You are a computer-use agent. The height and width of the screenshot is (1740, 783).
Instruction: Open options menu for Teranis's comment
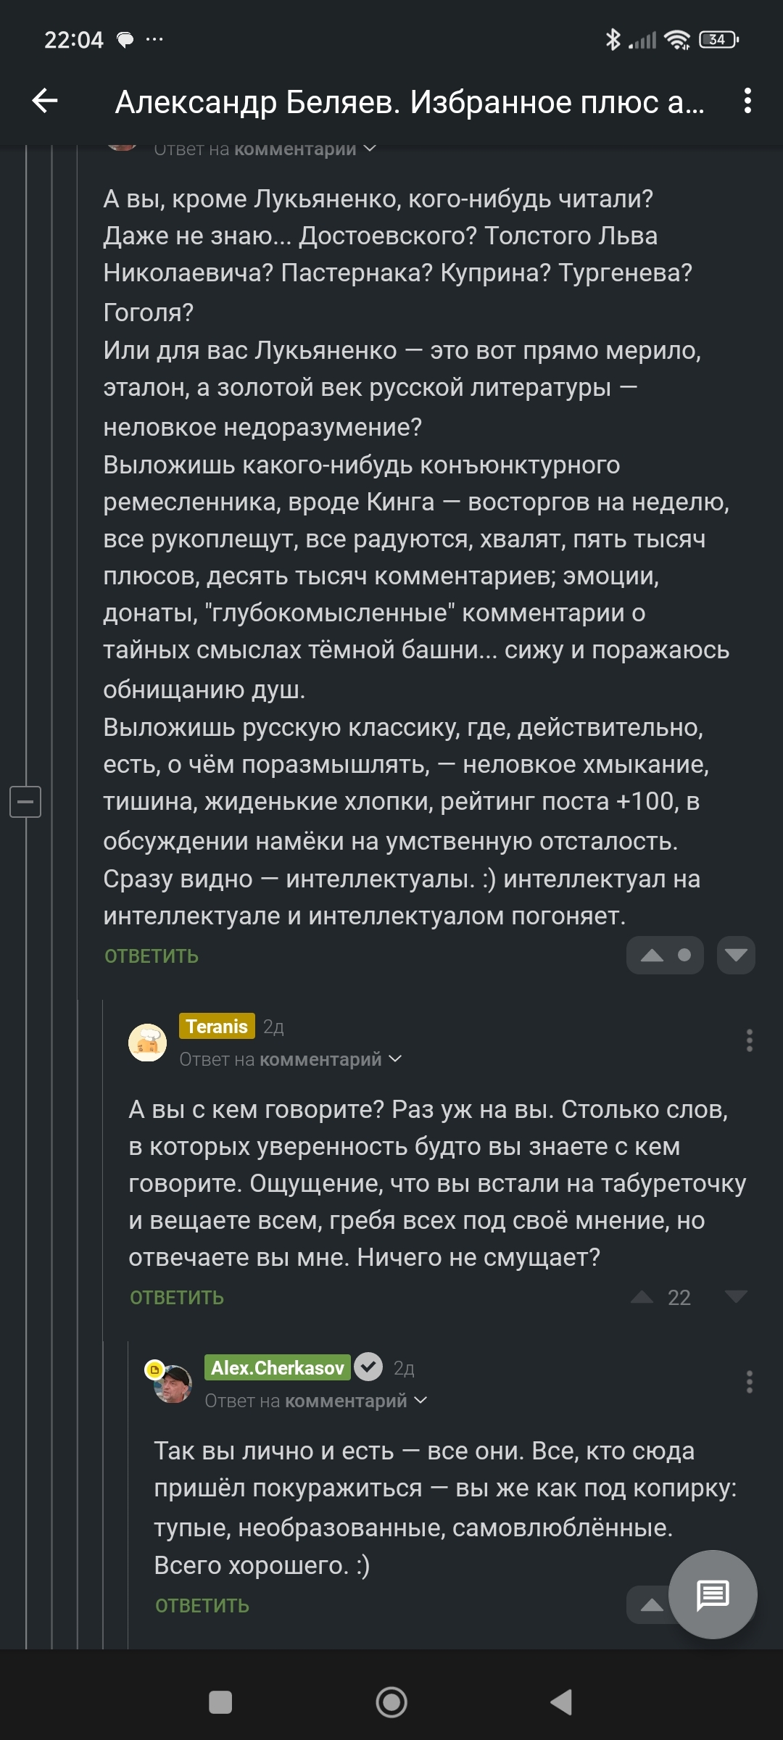tap(749, 1040)
